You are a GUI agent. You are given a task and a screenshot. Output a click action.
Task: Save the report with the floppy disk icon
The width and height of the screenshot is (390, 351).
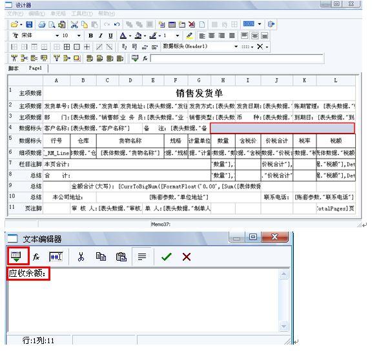[x=29, y=24]
